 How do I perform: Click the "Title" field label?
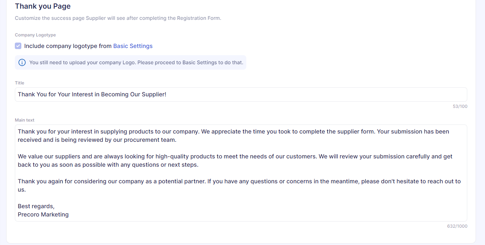20,83
